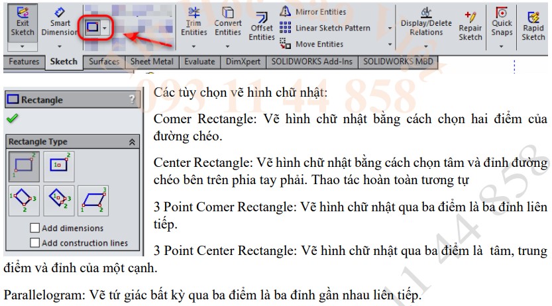This screenshot has height=306, width=552.
Task: Activate the Rapid Sketch tool
Action: (533, 26)
